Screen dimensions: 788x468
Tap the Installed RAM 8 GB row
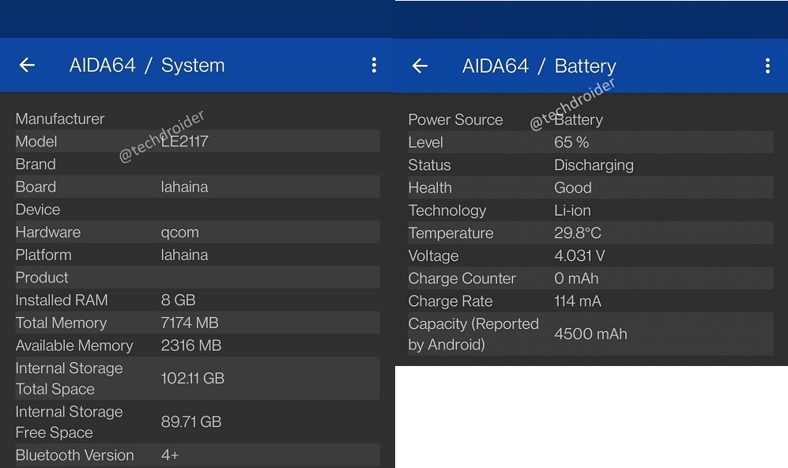[x=197, y=300]
